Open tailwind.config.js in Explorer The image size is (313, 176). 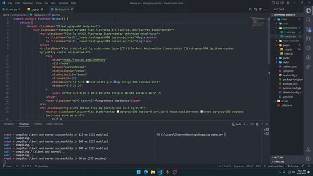pos(292,92)
